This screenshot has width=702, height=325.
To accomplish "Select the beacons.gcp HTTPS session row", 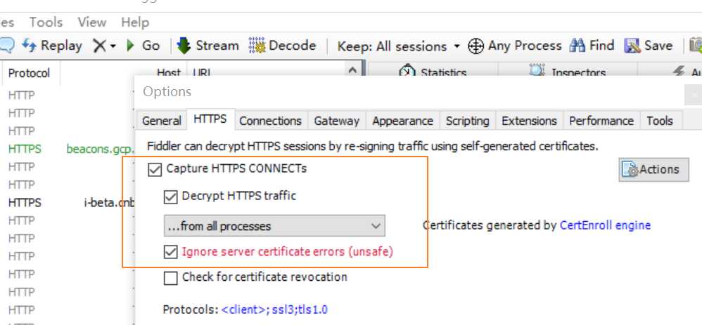I will (67, 149).
